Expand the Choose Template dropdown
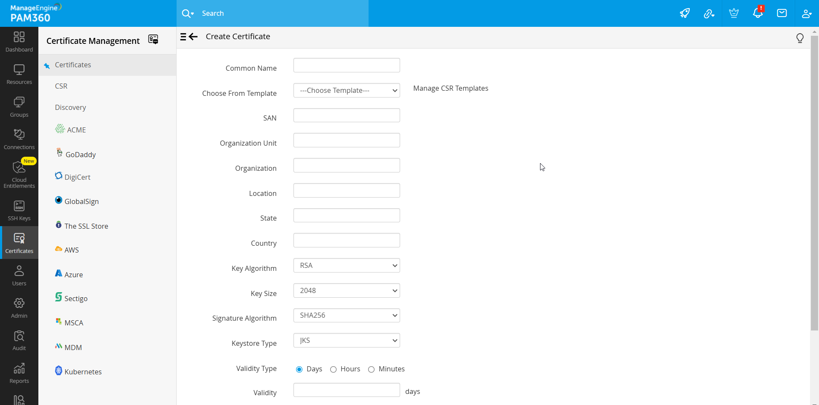The image size is (819, 405). tap(346, 90)
